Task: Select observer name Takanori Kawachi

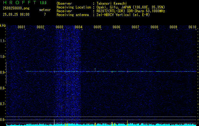Action: point(112,3)
